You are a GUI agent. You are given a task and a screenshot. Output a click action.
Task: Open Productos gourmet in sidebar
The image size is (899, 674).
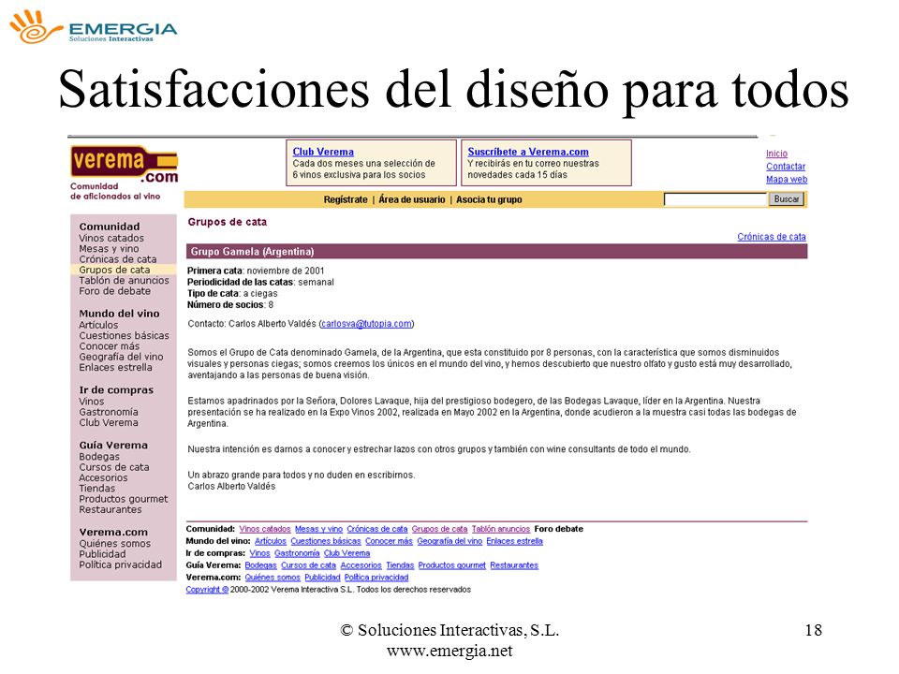[124, 499]
